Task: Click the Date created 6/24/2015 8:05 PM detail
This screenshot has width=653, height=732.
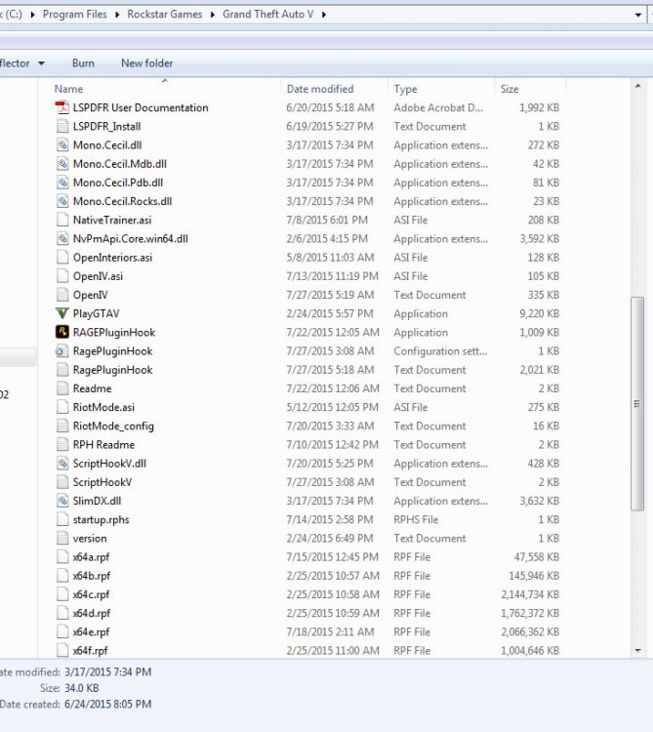Action: coord(75,704)
